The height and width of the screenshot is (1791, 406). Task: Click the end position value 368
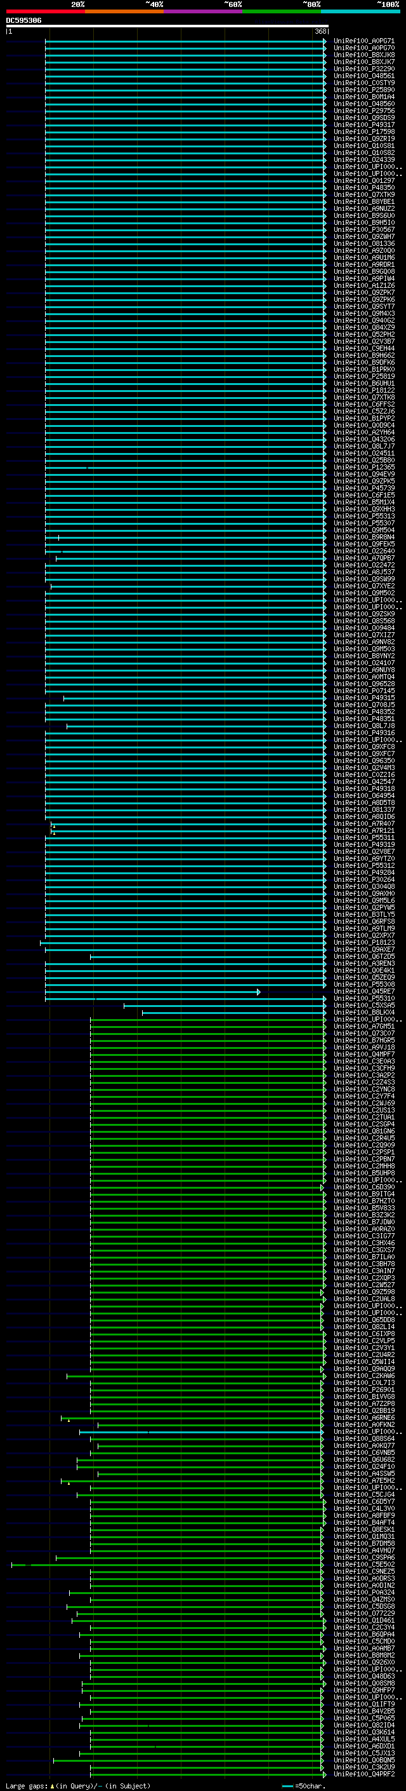[x=320, y=31]
